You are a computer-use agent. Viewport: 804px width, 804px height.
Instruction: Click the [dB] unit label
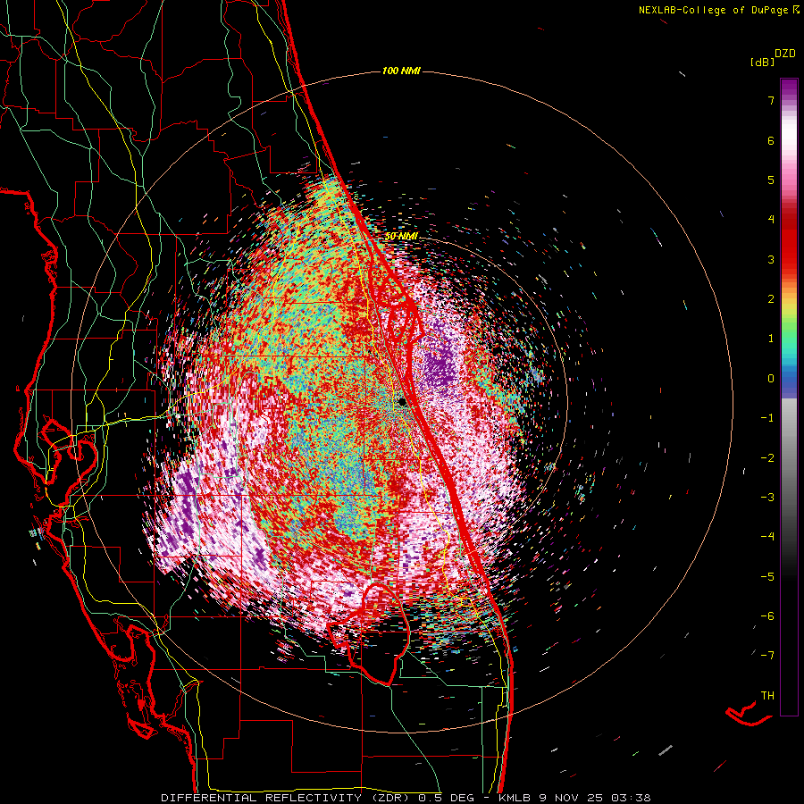tap(762, 63)
